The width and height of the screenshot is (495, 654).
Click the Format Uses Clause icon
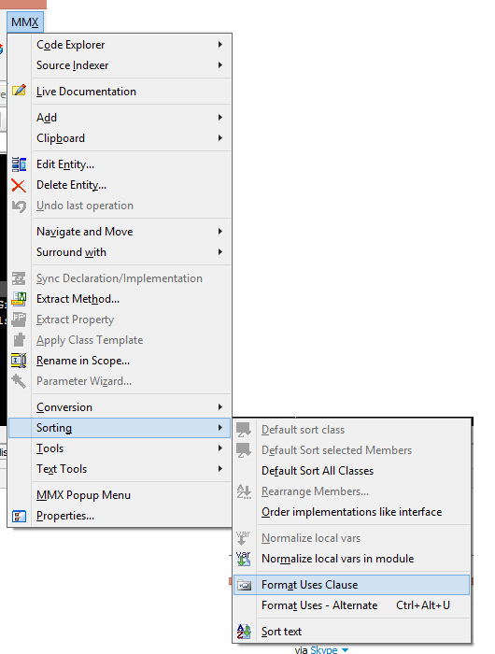coord(244,585)
